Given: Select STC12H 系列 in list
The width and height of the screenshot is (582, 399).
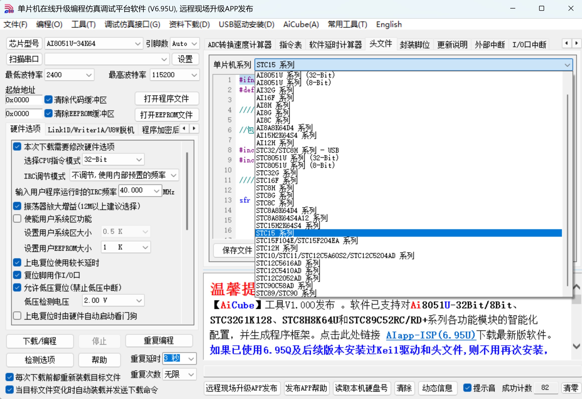Looking at the screenshot, I should (x=408, y=248).
